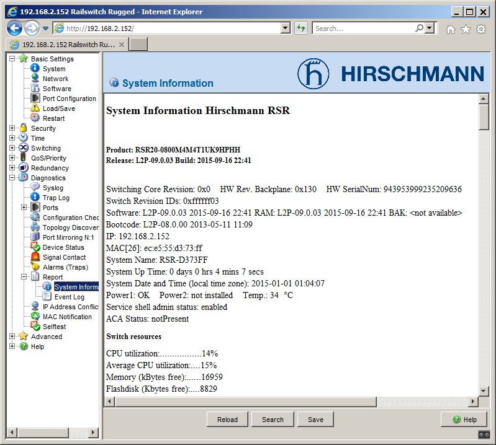The height and width of the screenshot is (445, 496).
Task: Expand the Switching tree node
Action: pyautogui.click(x=12, y=148)
